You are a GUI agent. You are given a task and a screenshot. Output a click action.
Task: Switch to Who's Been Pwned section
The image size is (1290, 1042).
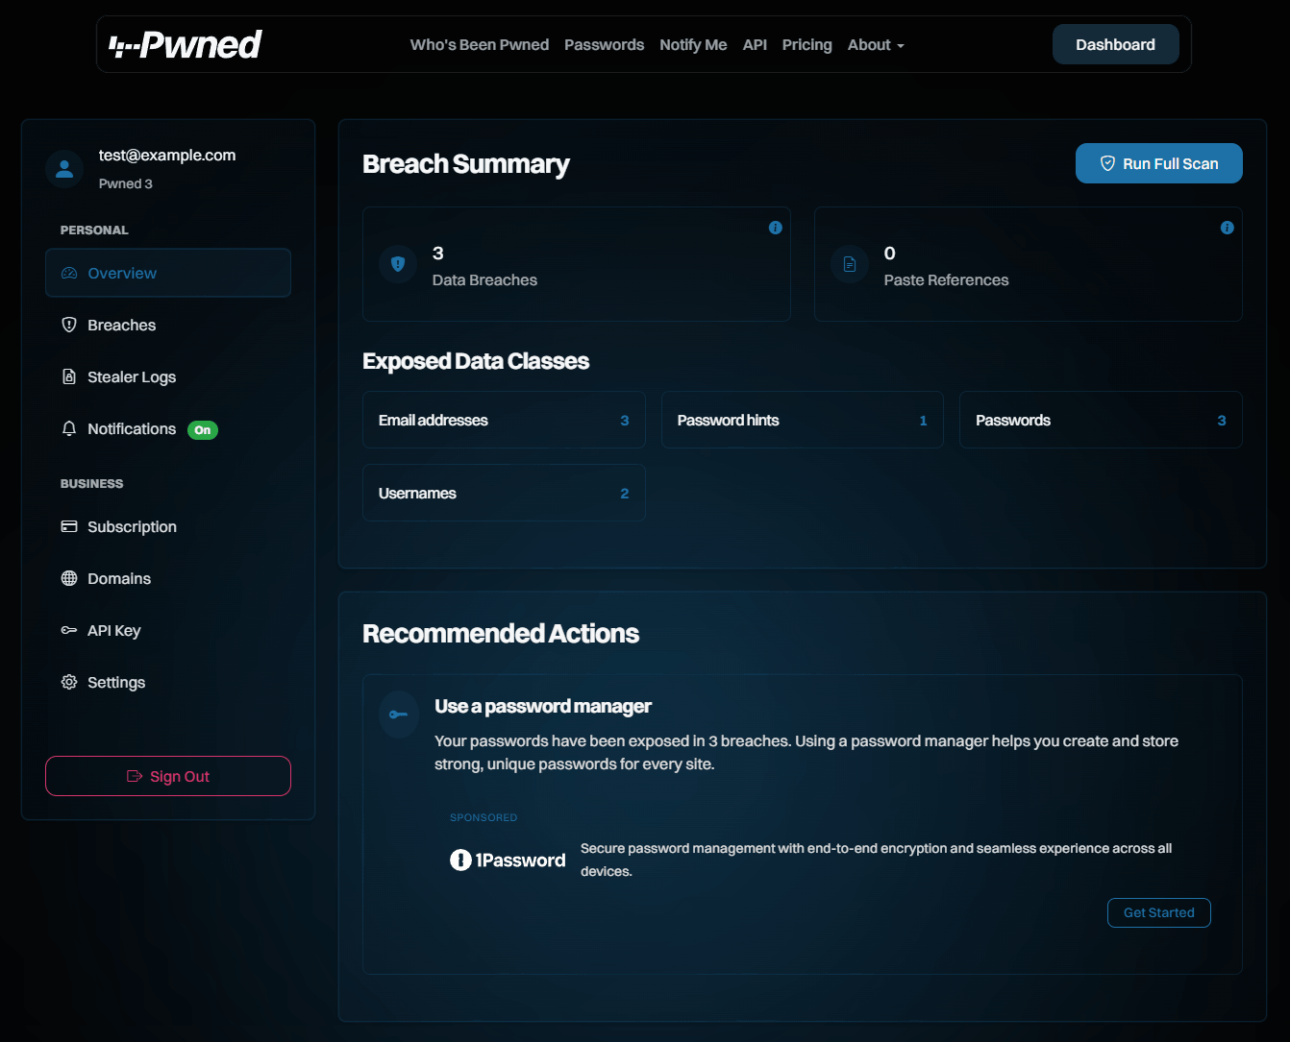tap(479, 44)
